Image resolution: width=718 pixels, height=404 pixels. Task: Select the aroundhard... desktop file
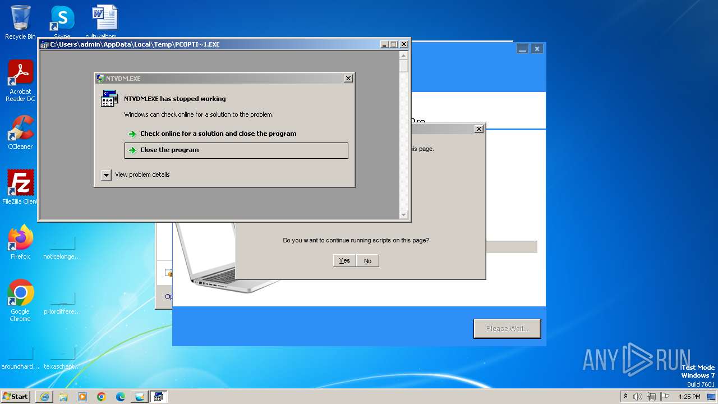coord(20,357)
